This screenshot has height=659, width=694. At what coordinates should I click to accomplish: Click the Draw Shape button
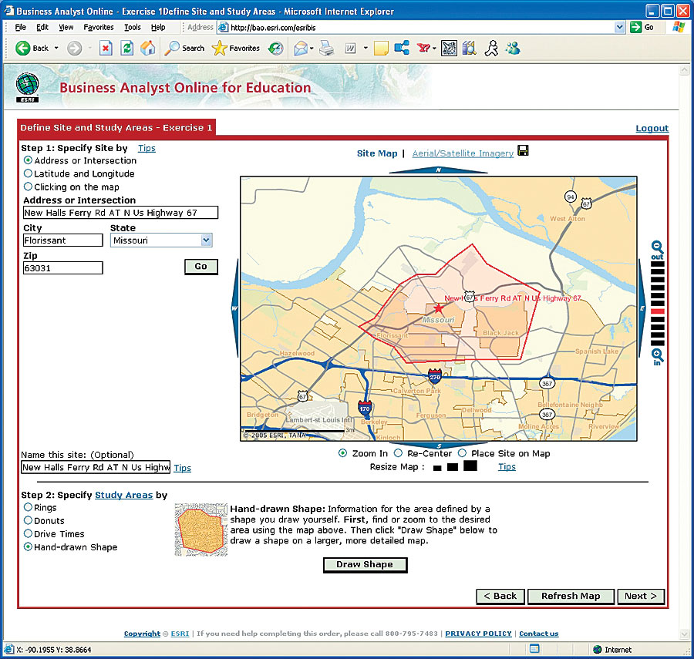click(366, 565)
